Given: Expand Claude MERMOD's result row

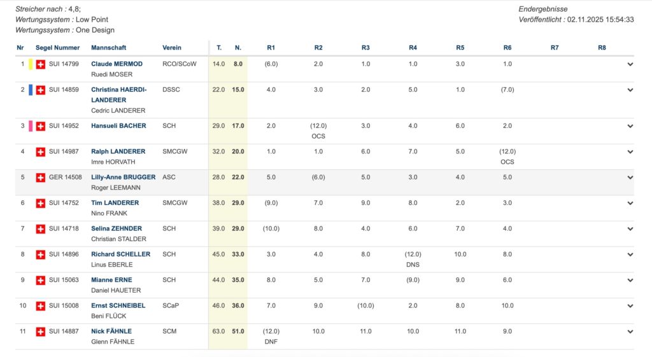Looking at the screenshot, I should [630, 64].
